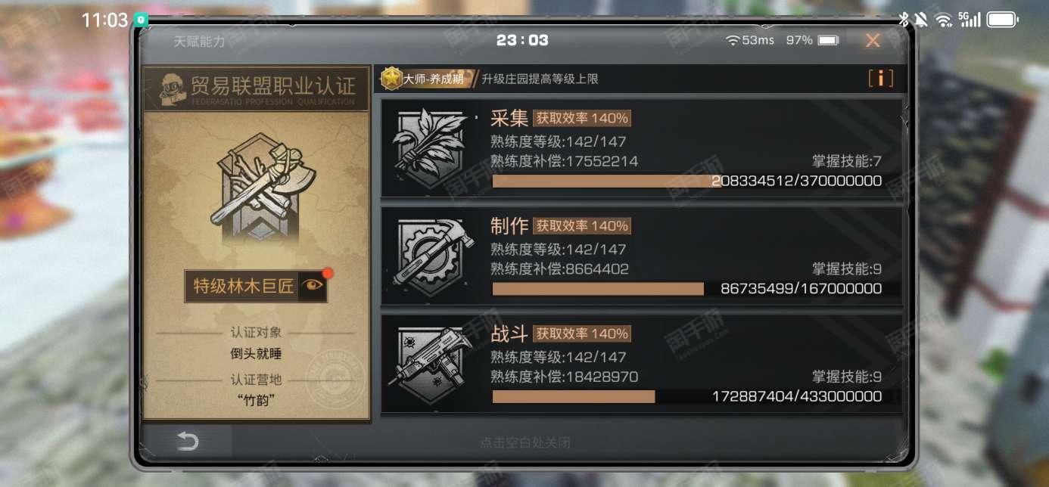
Task: Open the 天赋能力 header title
Action: (200, 42)
